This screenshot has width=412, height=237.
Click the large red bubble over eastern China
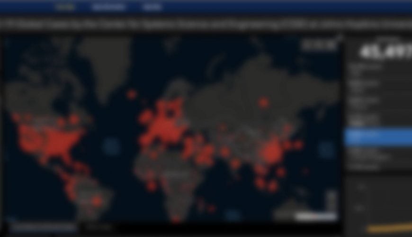click(x=271, y=152)
